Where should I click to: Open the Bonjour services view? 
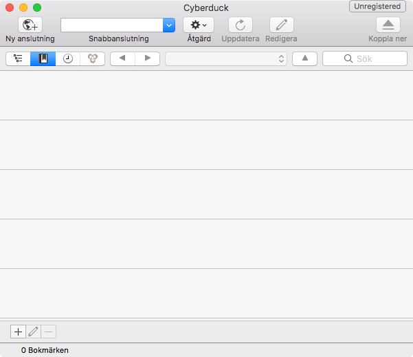click(x=93, y=58)
